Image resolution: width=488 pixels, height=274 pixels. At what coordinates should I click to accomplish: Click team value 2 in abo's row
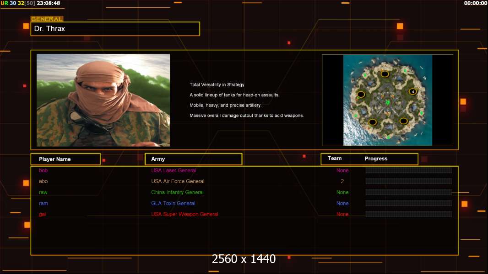pos(342,181)
